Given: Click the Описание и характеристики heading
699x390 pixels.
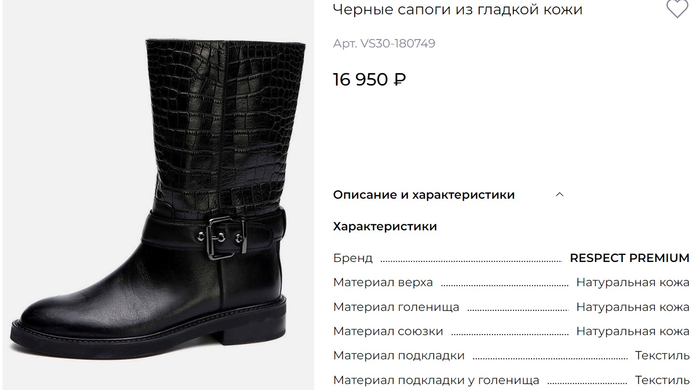Looking at the screenshot, I should point(424,195).
